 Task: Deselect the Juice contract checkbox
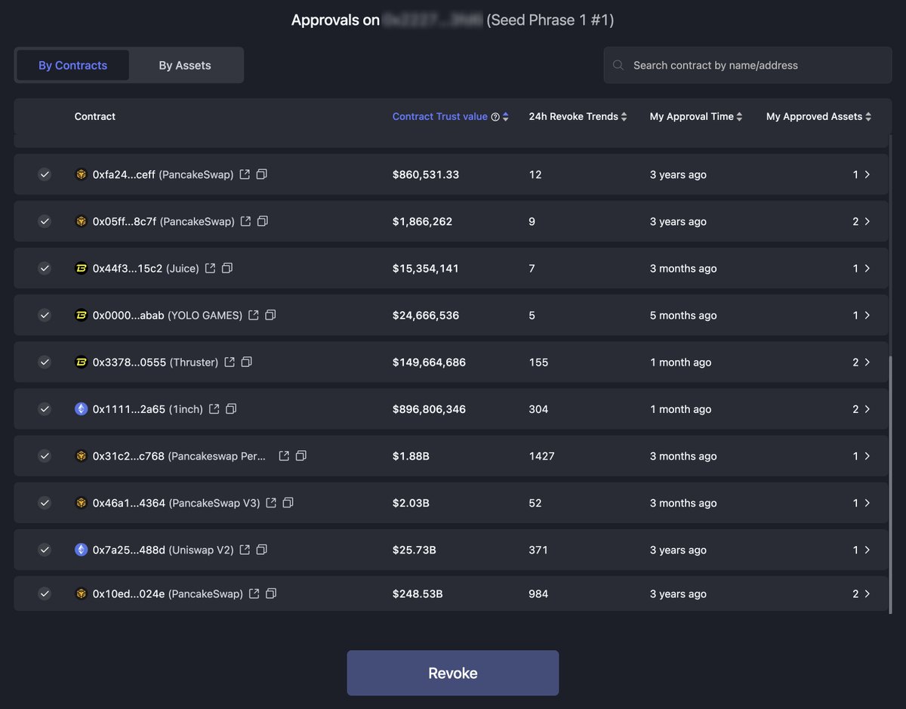point(45,268)
